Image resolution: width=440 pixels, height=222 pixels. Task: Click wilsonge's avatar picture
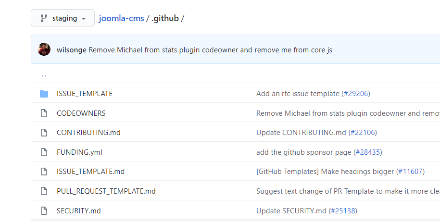click(44, 49)
